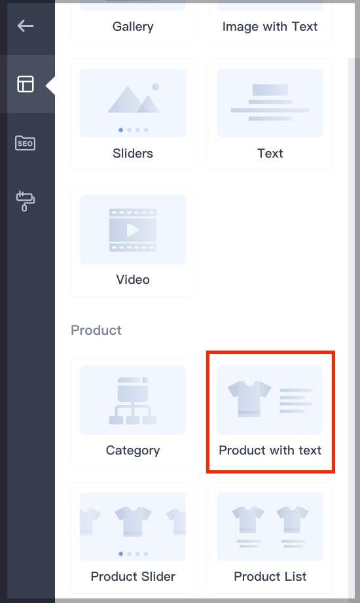Click the Sliders label

click(133, 154)
